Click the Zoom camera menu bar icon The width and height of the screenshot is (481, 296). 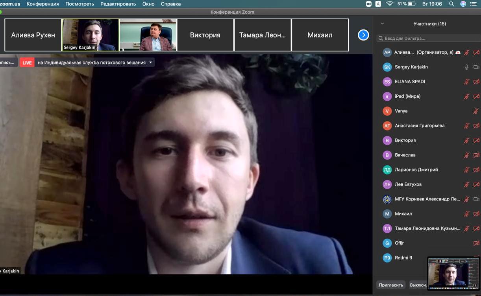click(369, 4)
